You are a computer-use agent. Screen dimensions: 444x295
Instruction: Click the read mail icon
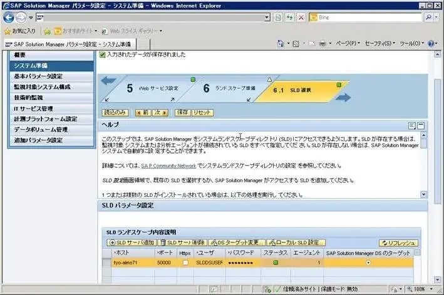[312, 44]
